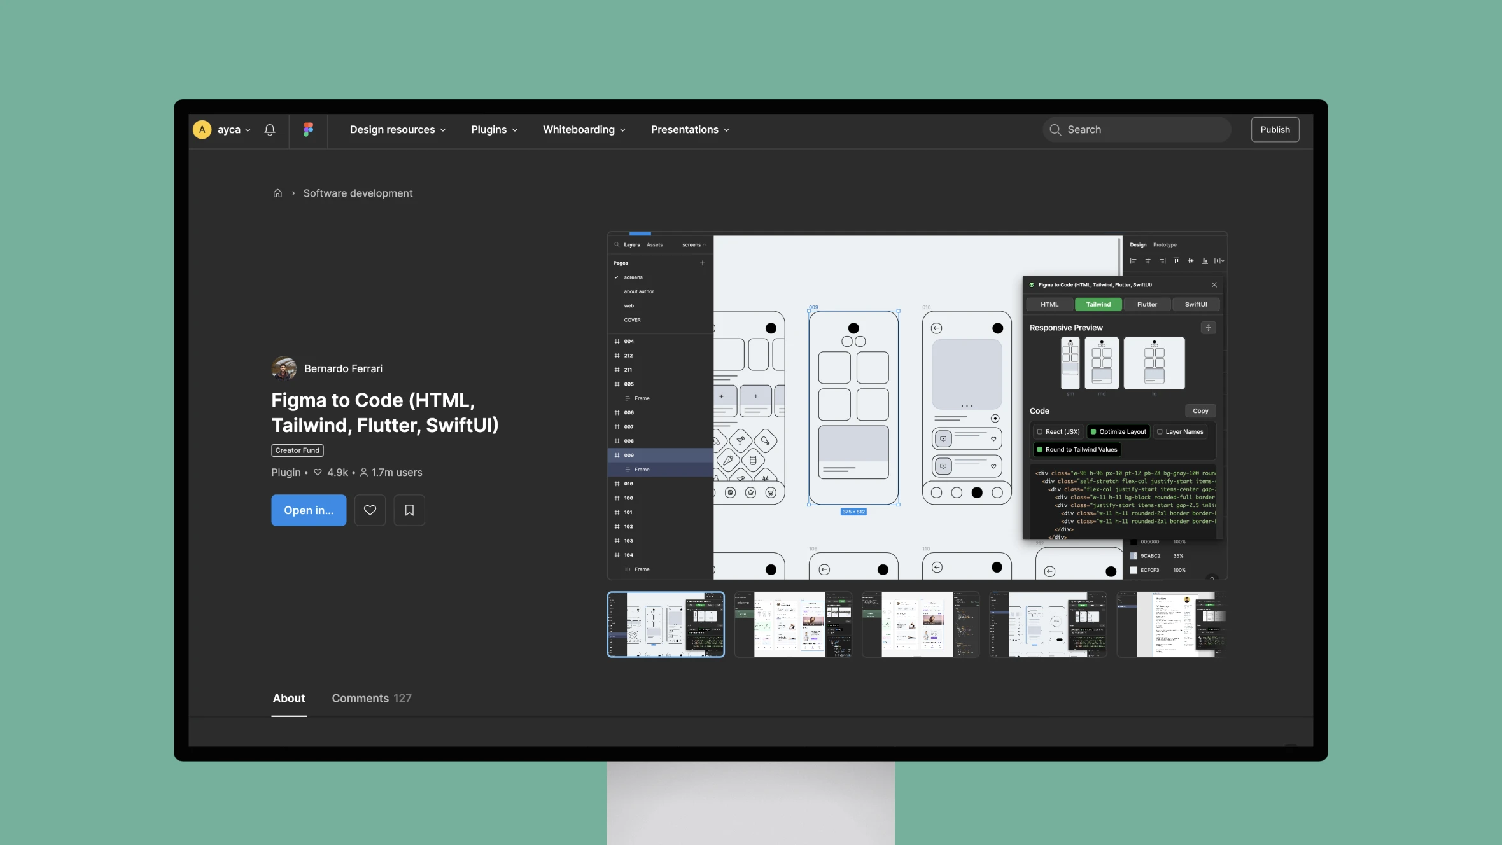Open Bernardo Ferrari's profile link
This screenshot has height=845, width=1502.
click(x=343, y=369)
